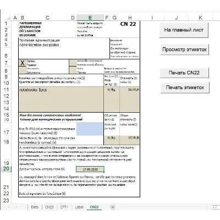Select row 11 header

point(6,90)
